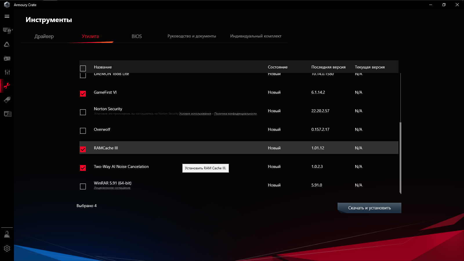The image size is (464, 261).
Task: Click the Последняя версия column header
Action: 329,67
